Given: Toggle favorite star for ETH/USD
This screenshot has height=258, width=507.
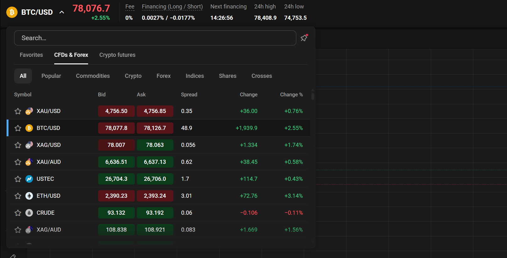Looking at the screenshot, I should pyautogui.click(x=18, y=196).
